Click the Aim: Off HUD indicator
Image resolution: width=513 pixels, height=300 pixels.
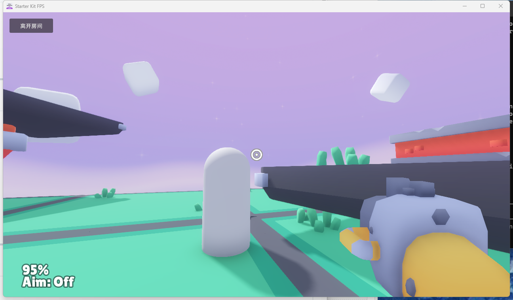click(47, 283)
